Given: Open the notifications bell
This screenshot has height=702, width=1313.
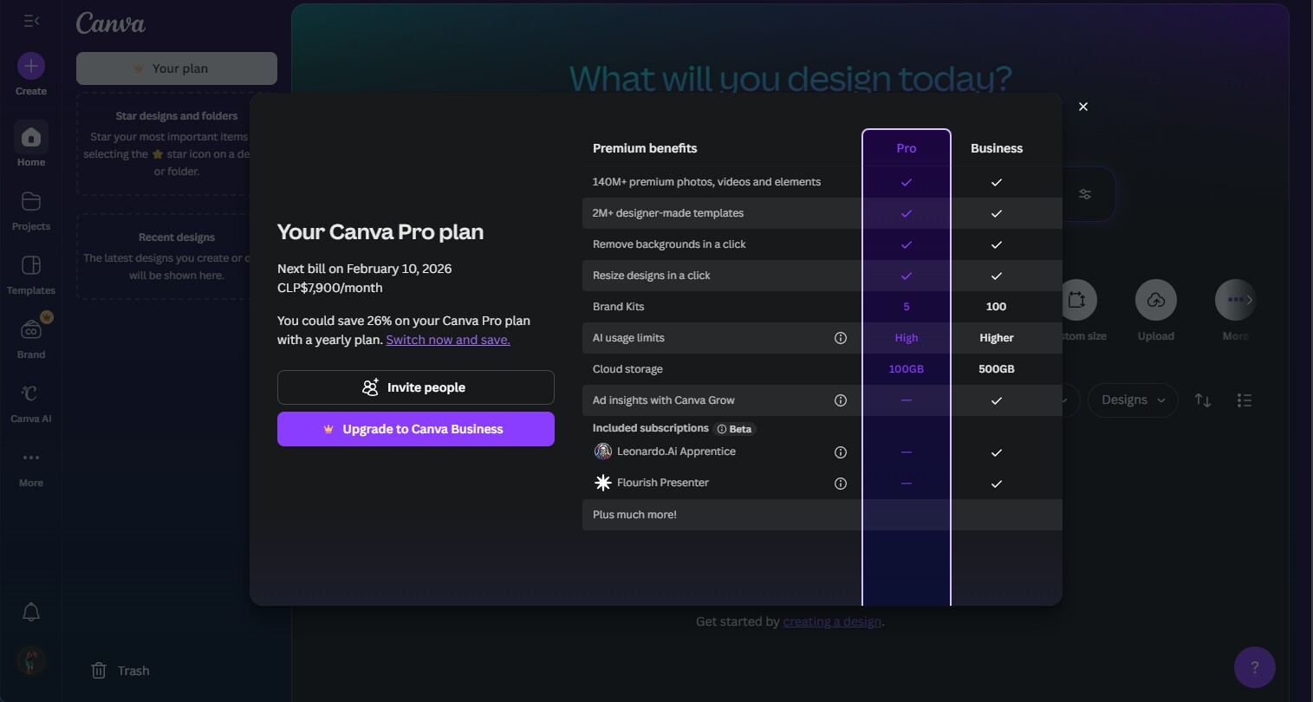Looking at the screenshot, I should (31, 612).
